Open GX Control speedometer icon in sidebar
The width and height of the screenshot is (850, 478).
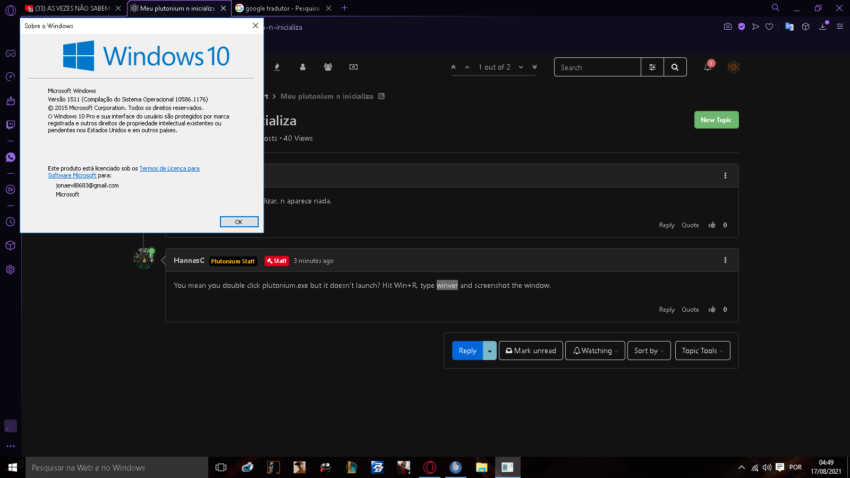[11, 77]
